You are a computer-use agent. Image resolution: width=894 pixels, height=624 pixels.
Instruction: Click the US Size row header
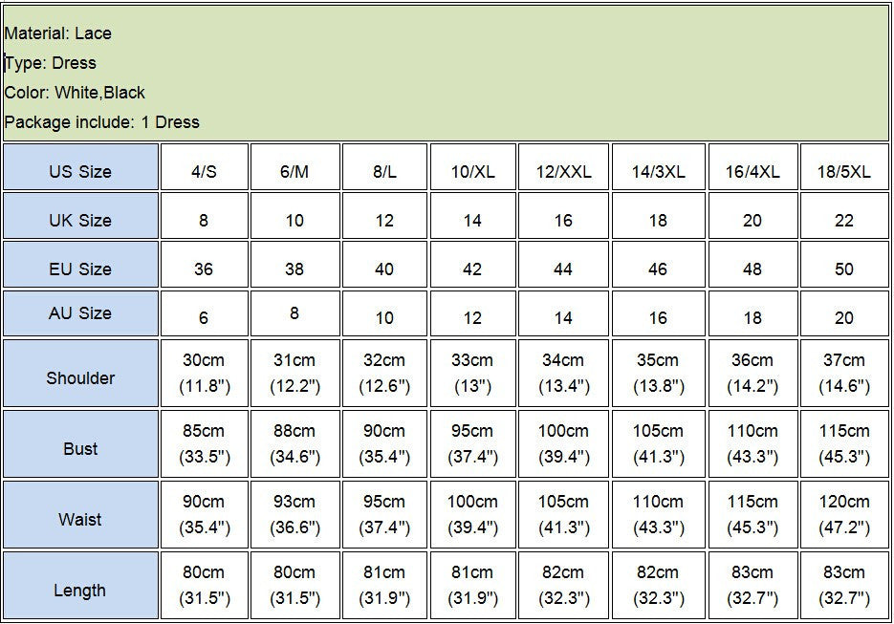[80, 172]
